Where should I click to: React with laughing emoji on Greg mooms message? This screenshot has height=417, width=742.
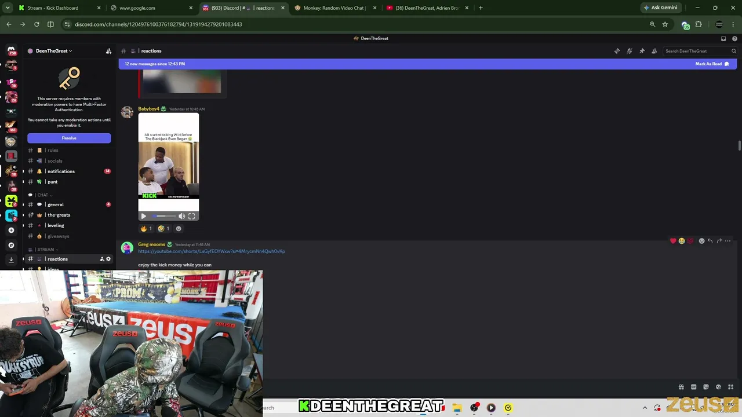(682, 241)
